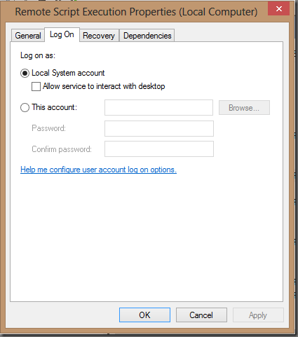Screen dimensions: 298x337
Task: Close the Remote Script Execution Properties window
Action: [x=278, y=9]
